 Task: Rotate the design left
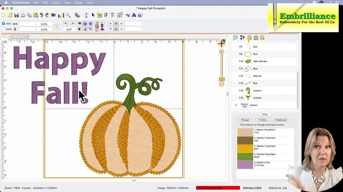[x=66, y=24]
